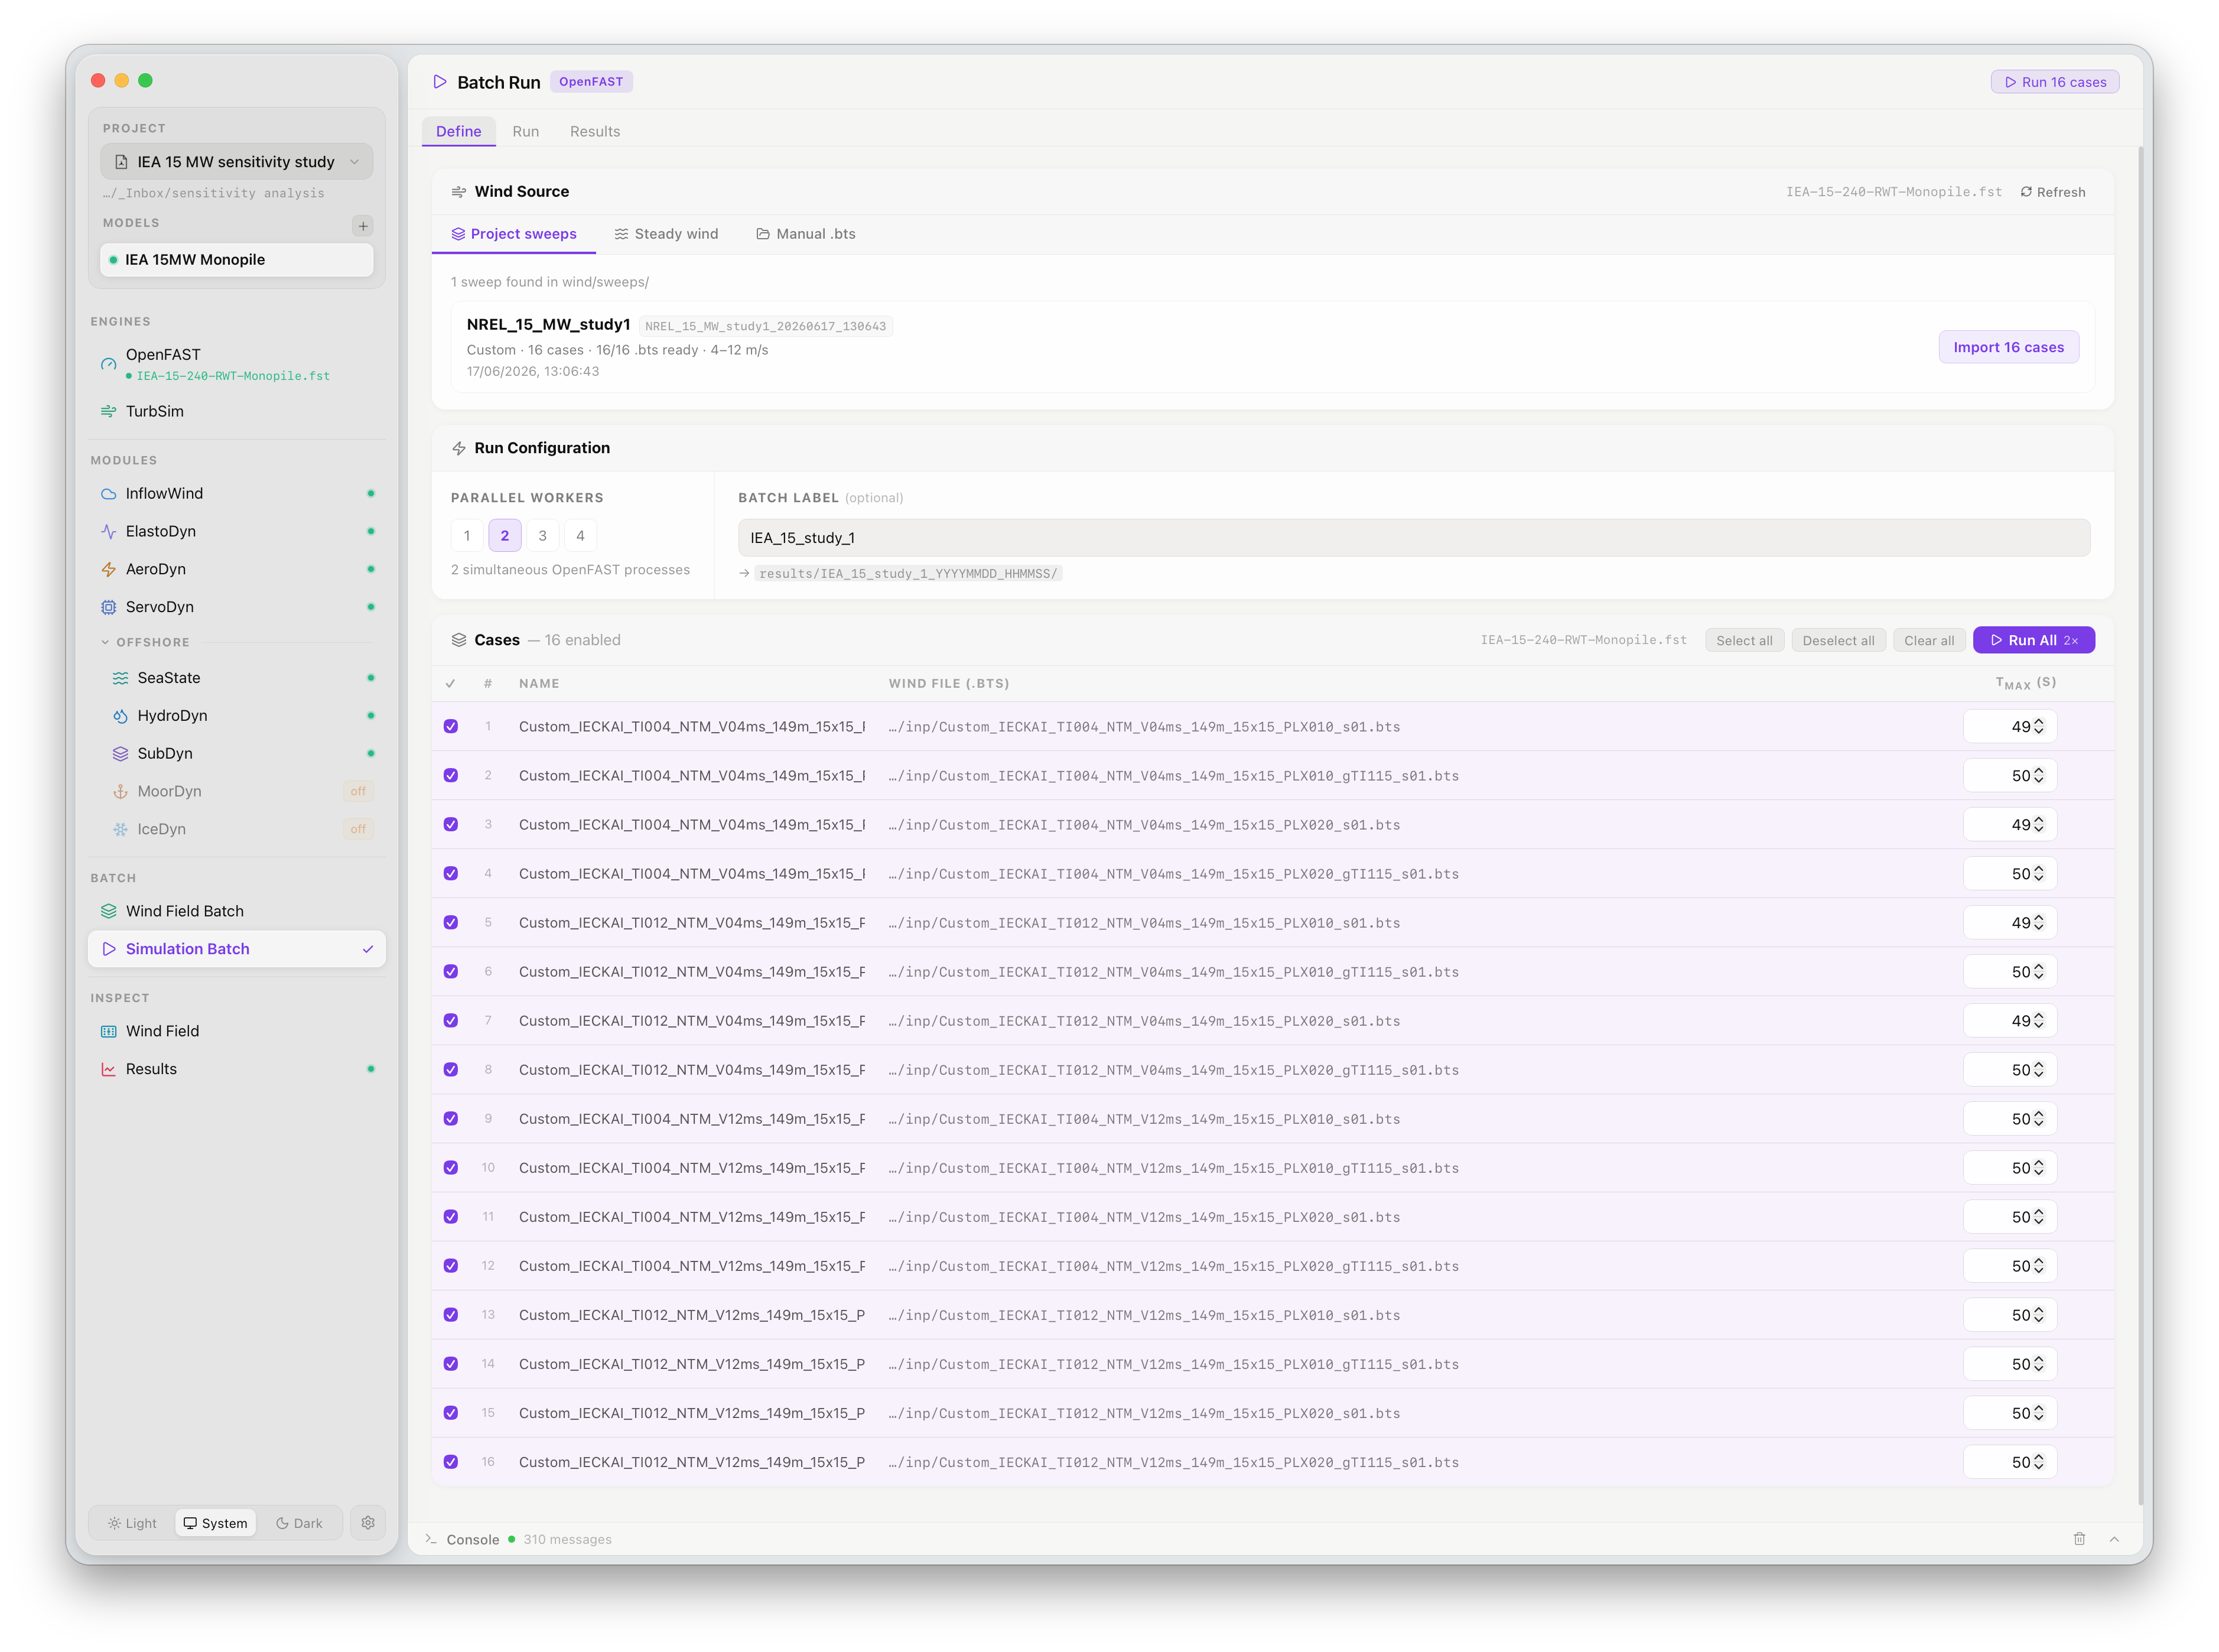Viewport: 2219px width, 1652px height.
Task: Click the Batch Label input field
Action: click(1413, 538)
